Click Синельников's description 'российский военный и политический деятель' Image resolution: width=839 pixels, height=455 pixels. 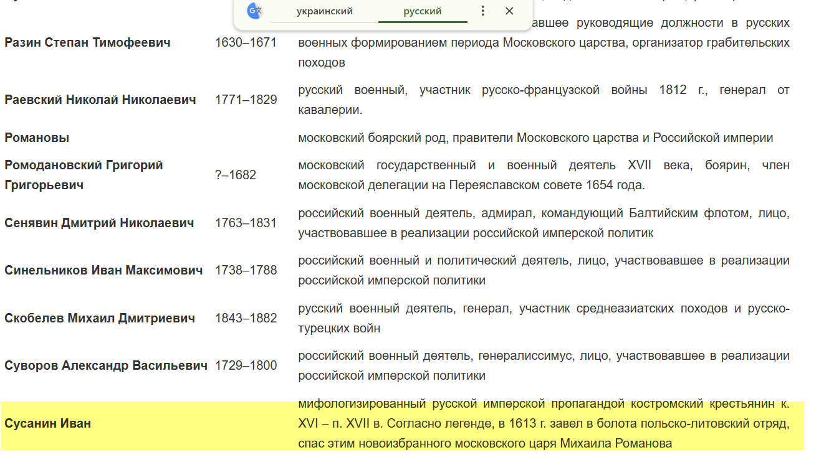(x=544, y=270)
